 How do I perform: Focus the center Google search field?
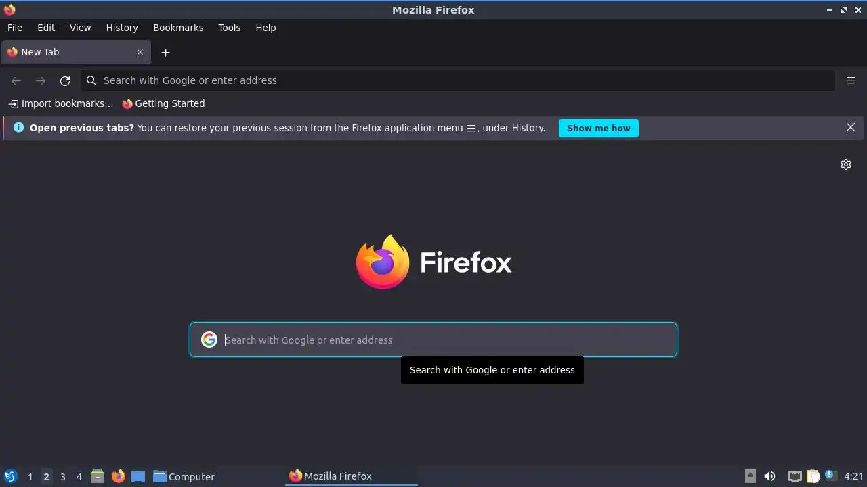click(x=433, y=340)
